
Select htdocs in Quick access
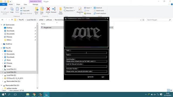click(x=9, y=40)
